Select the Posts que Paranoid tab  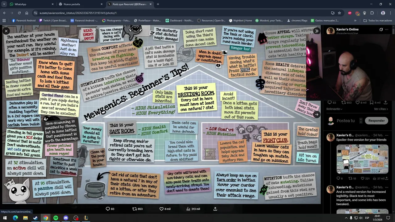[x=130, y=4]
